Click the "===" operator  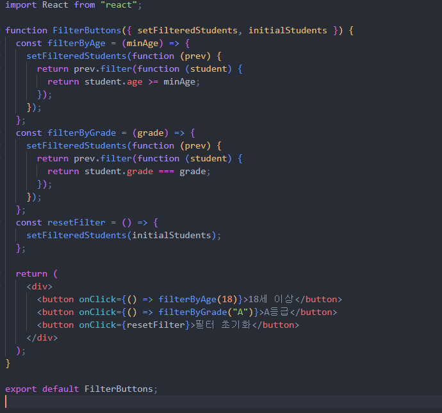[x=167, y=172]
